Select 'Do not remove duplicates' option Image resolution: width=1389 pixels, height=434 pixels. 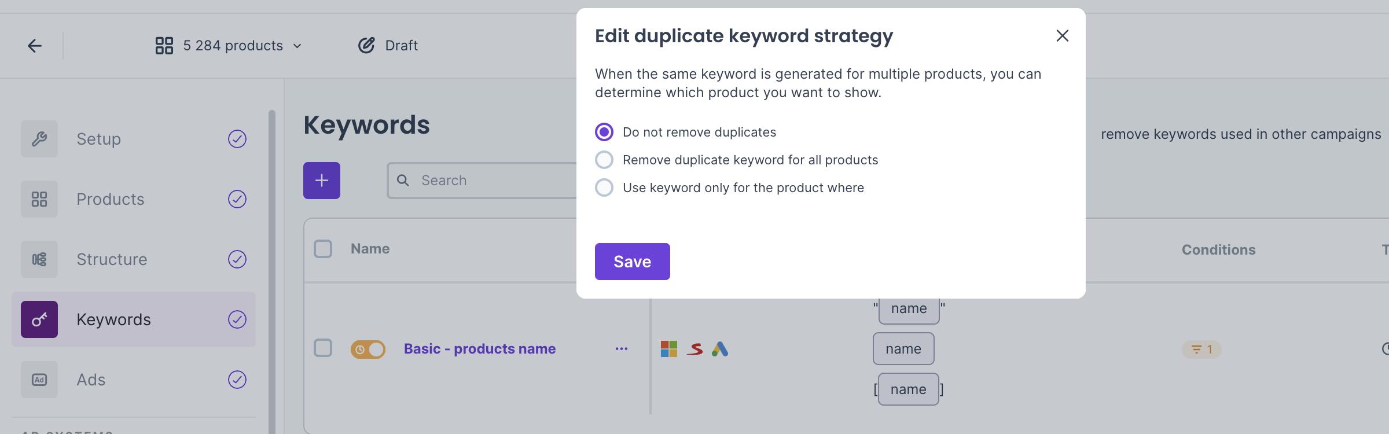point(604,132)
